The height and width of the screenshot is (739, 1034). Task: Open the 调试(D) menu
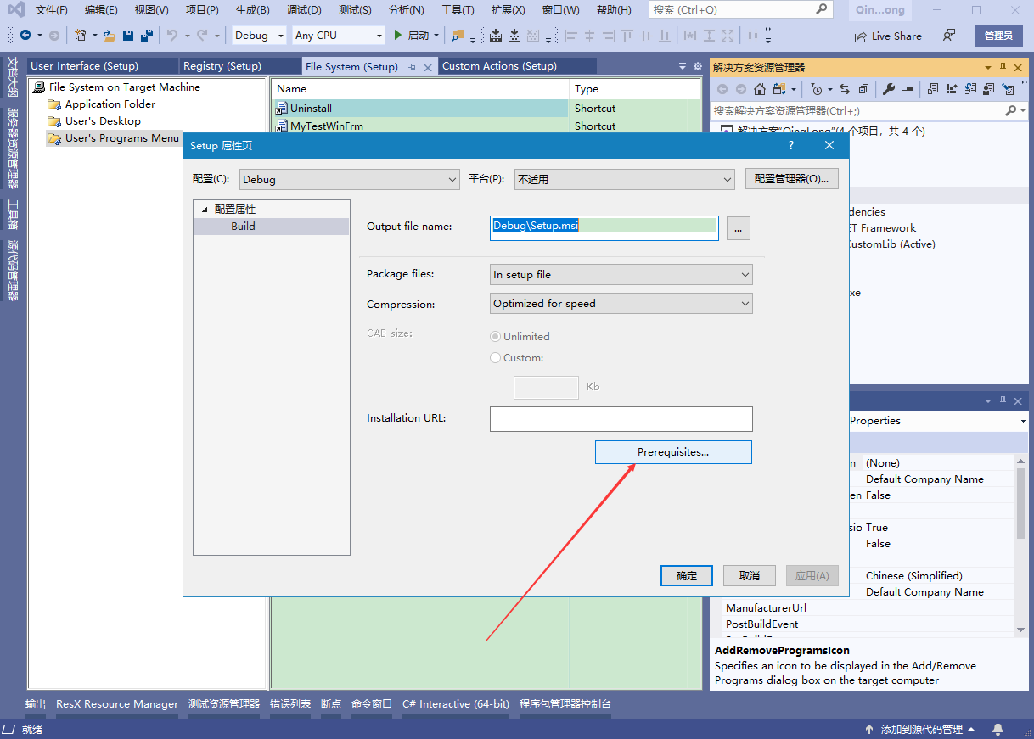tap(304, 10)
